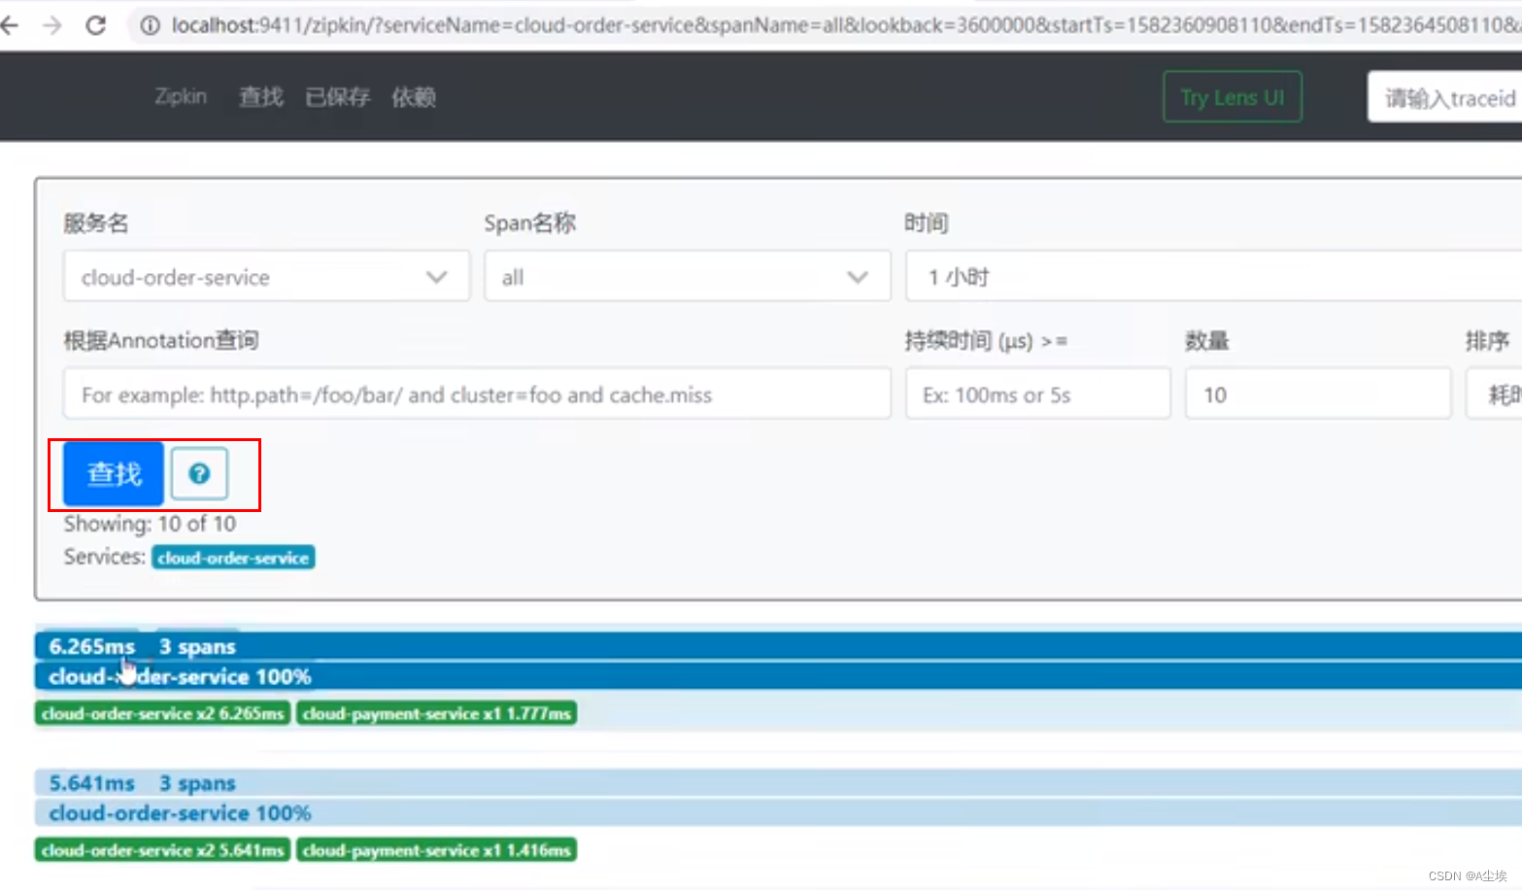The height and width of the screenshot is (891, 1522).
Task: Open the 依赖 navigation item
Action: tap(414, 97)
